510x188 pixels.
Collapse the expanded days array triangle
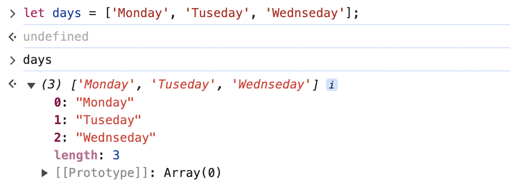click(x=31, y=86)
